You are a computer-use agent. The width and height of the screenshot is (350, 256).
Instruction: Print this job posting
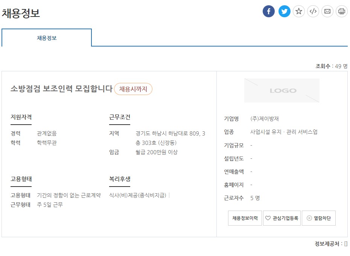point(341,11)
